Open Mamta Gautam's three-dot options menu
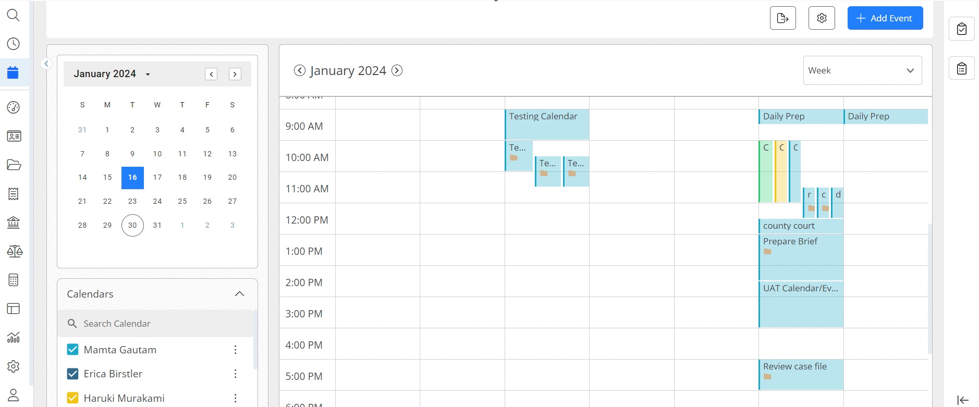 pyautogui.click(x=236, y=350)
